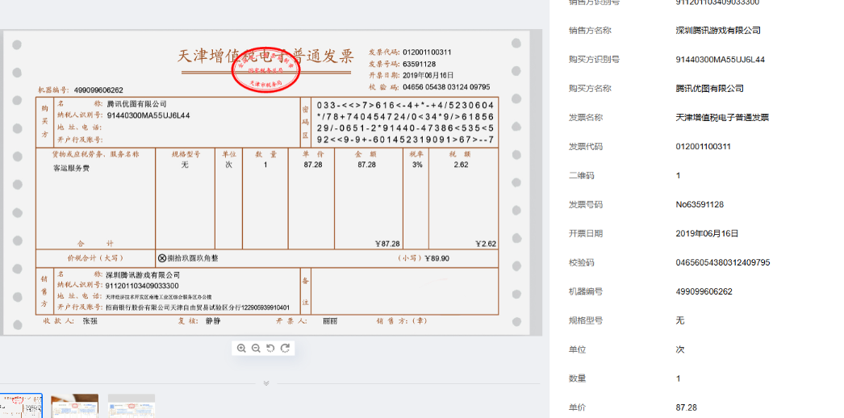Screen dimensions: 844x418
Task: Select the 数量 field label in results
Action: pyautogui.click(x=577, y=378)
